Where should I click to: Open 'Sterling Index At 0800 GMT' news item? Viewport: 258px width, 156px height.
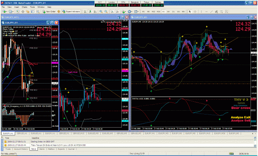pos(43,142)
